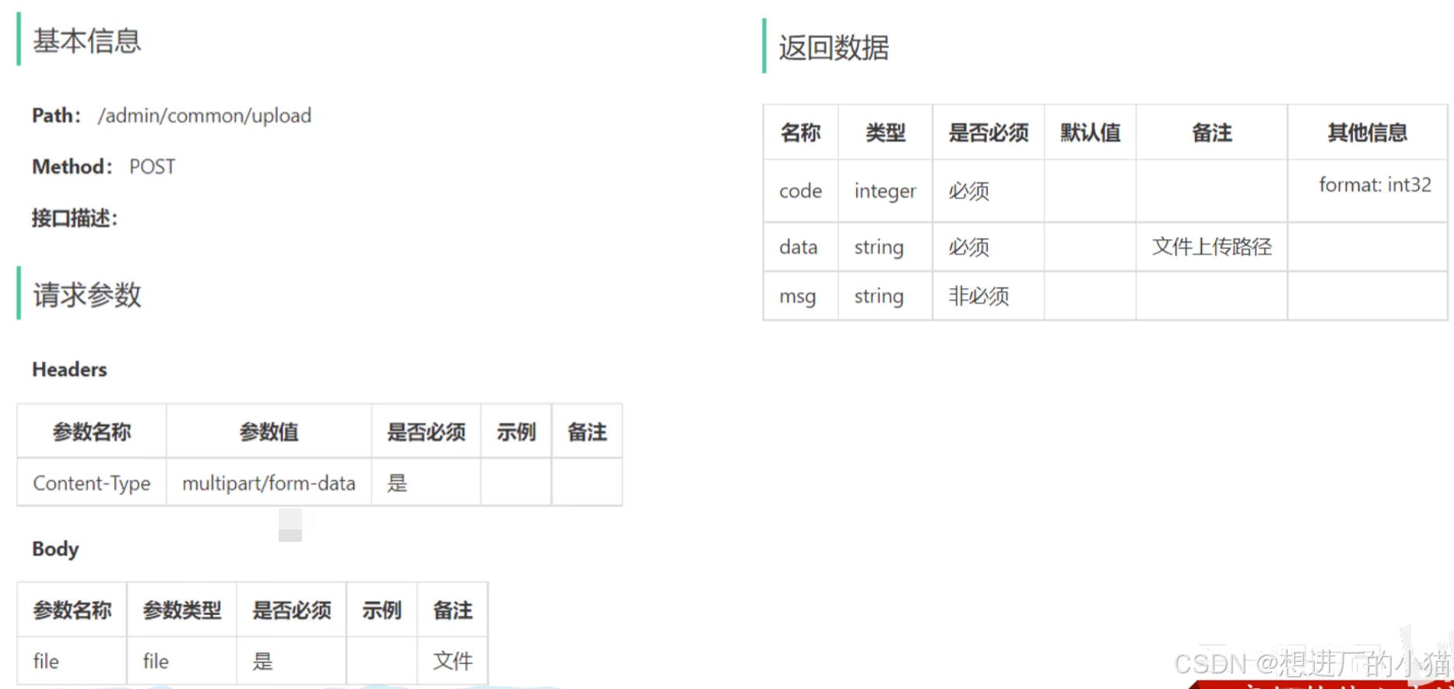1454x689 pixels.
Task: Click the 类型 column header
Action: [886, 132]
